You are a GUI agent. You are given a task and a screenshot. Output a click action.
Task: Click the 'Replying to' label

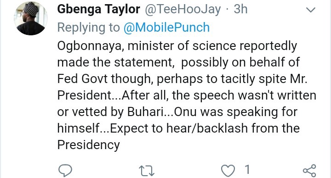coord(88,28)
